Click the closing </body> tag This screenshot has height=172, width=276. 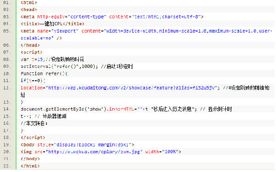(30, 159)
